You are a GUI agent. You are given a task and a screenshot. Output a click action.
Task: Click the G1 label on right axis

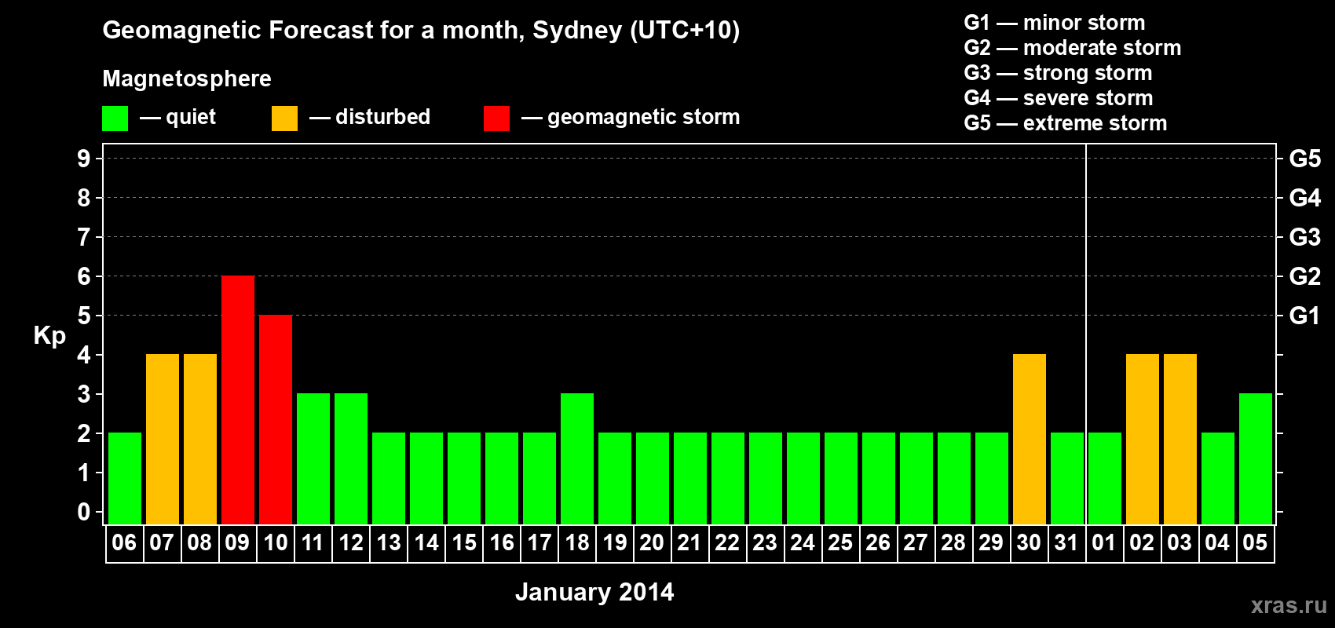tap(1305, 316)
